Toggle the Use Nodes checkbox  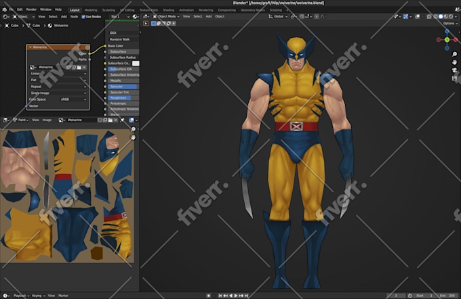tap(83, 17)
